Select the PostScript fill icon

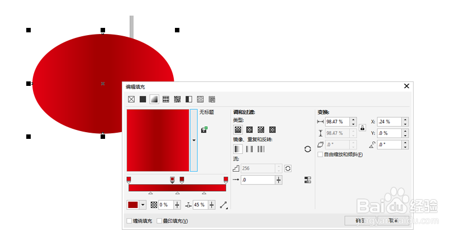pyautogui.click(x=212, y=99)
